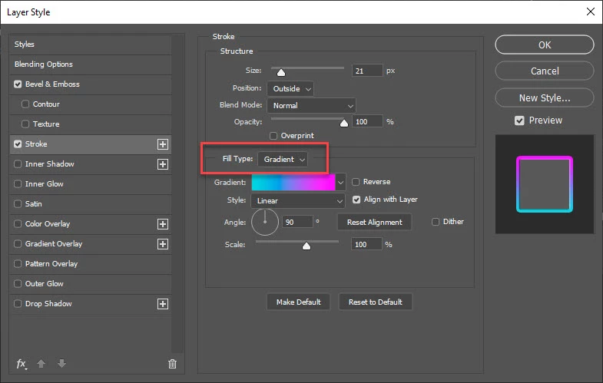Click the Opacity value field

pyautogui.click(x=367, y=122)
